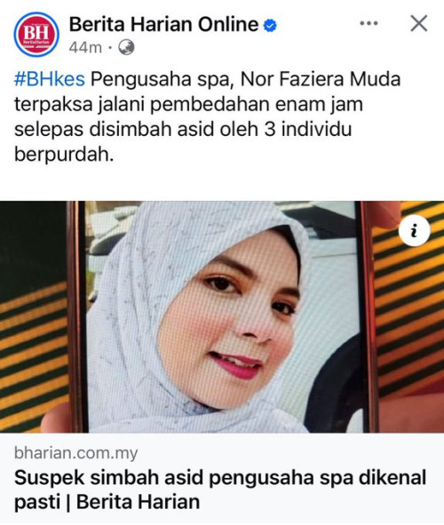Click the 'pasti | Berita Harian' title line
The image size is (444, 525).
[107, 503]
